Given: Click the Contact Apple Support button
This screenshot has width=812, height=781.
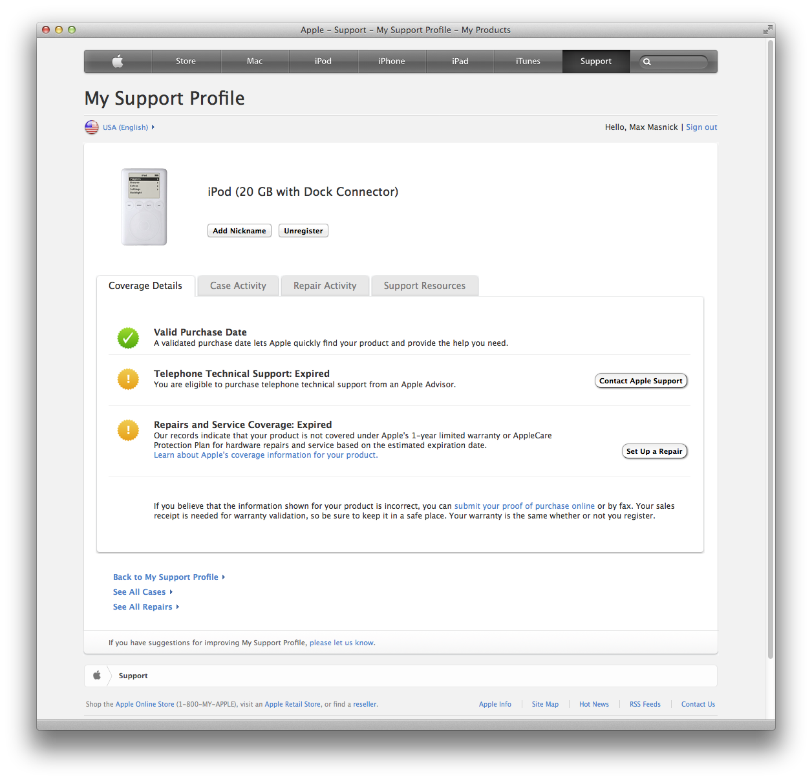Looking at the screenshot, I should (641, 381).
